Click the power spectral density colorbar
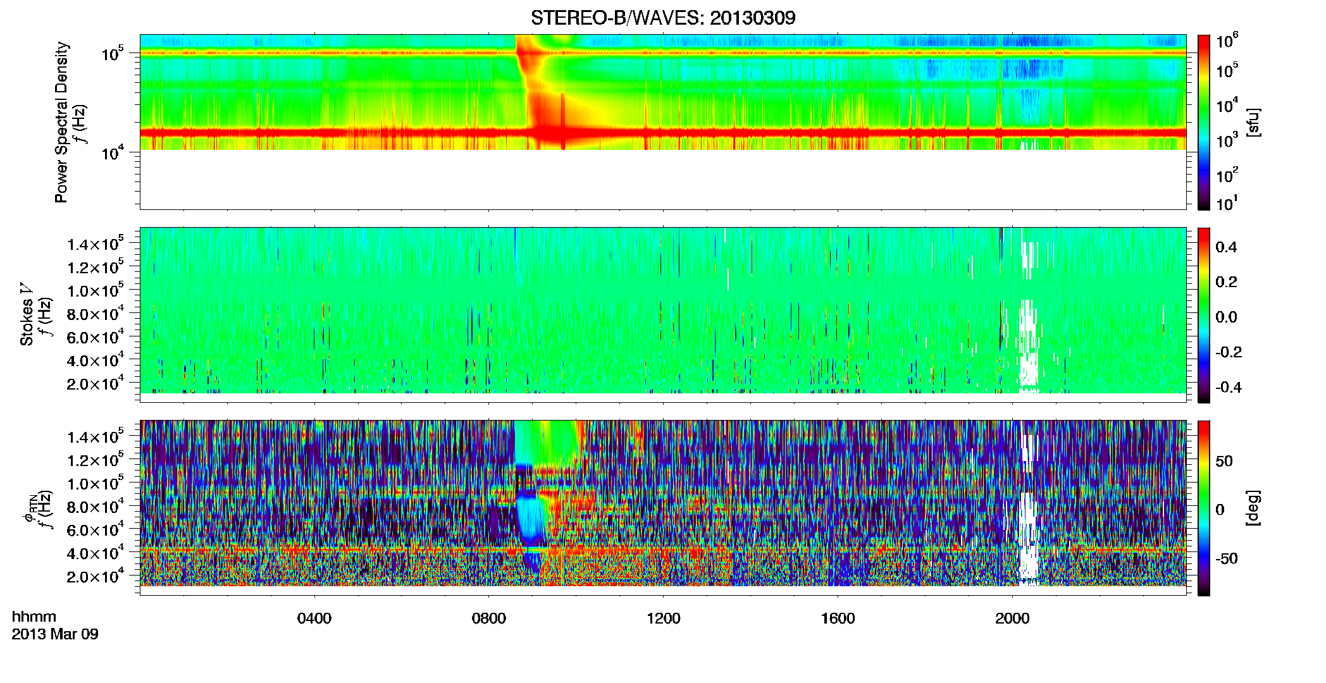This screenshot has height=683, width=1326. [x=1204, y=122]
